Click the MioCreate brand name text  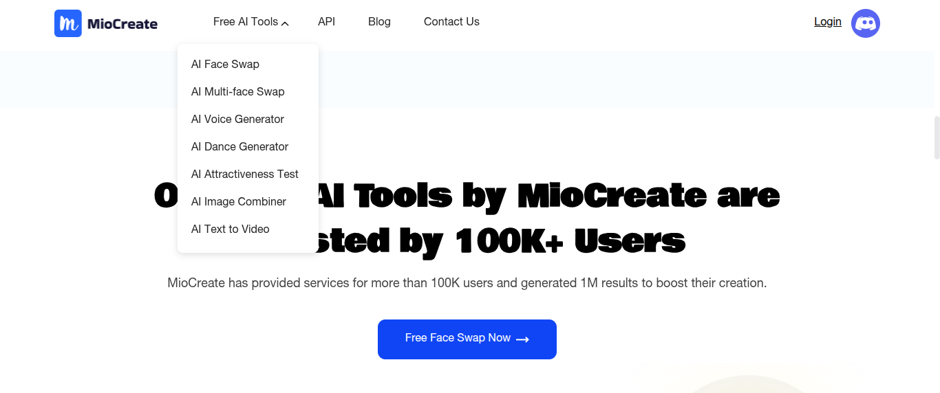click(122, 24)
